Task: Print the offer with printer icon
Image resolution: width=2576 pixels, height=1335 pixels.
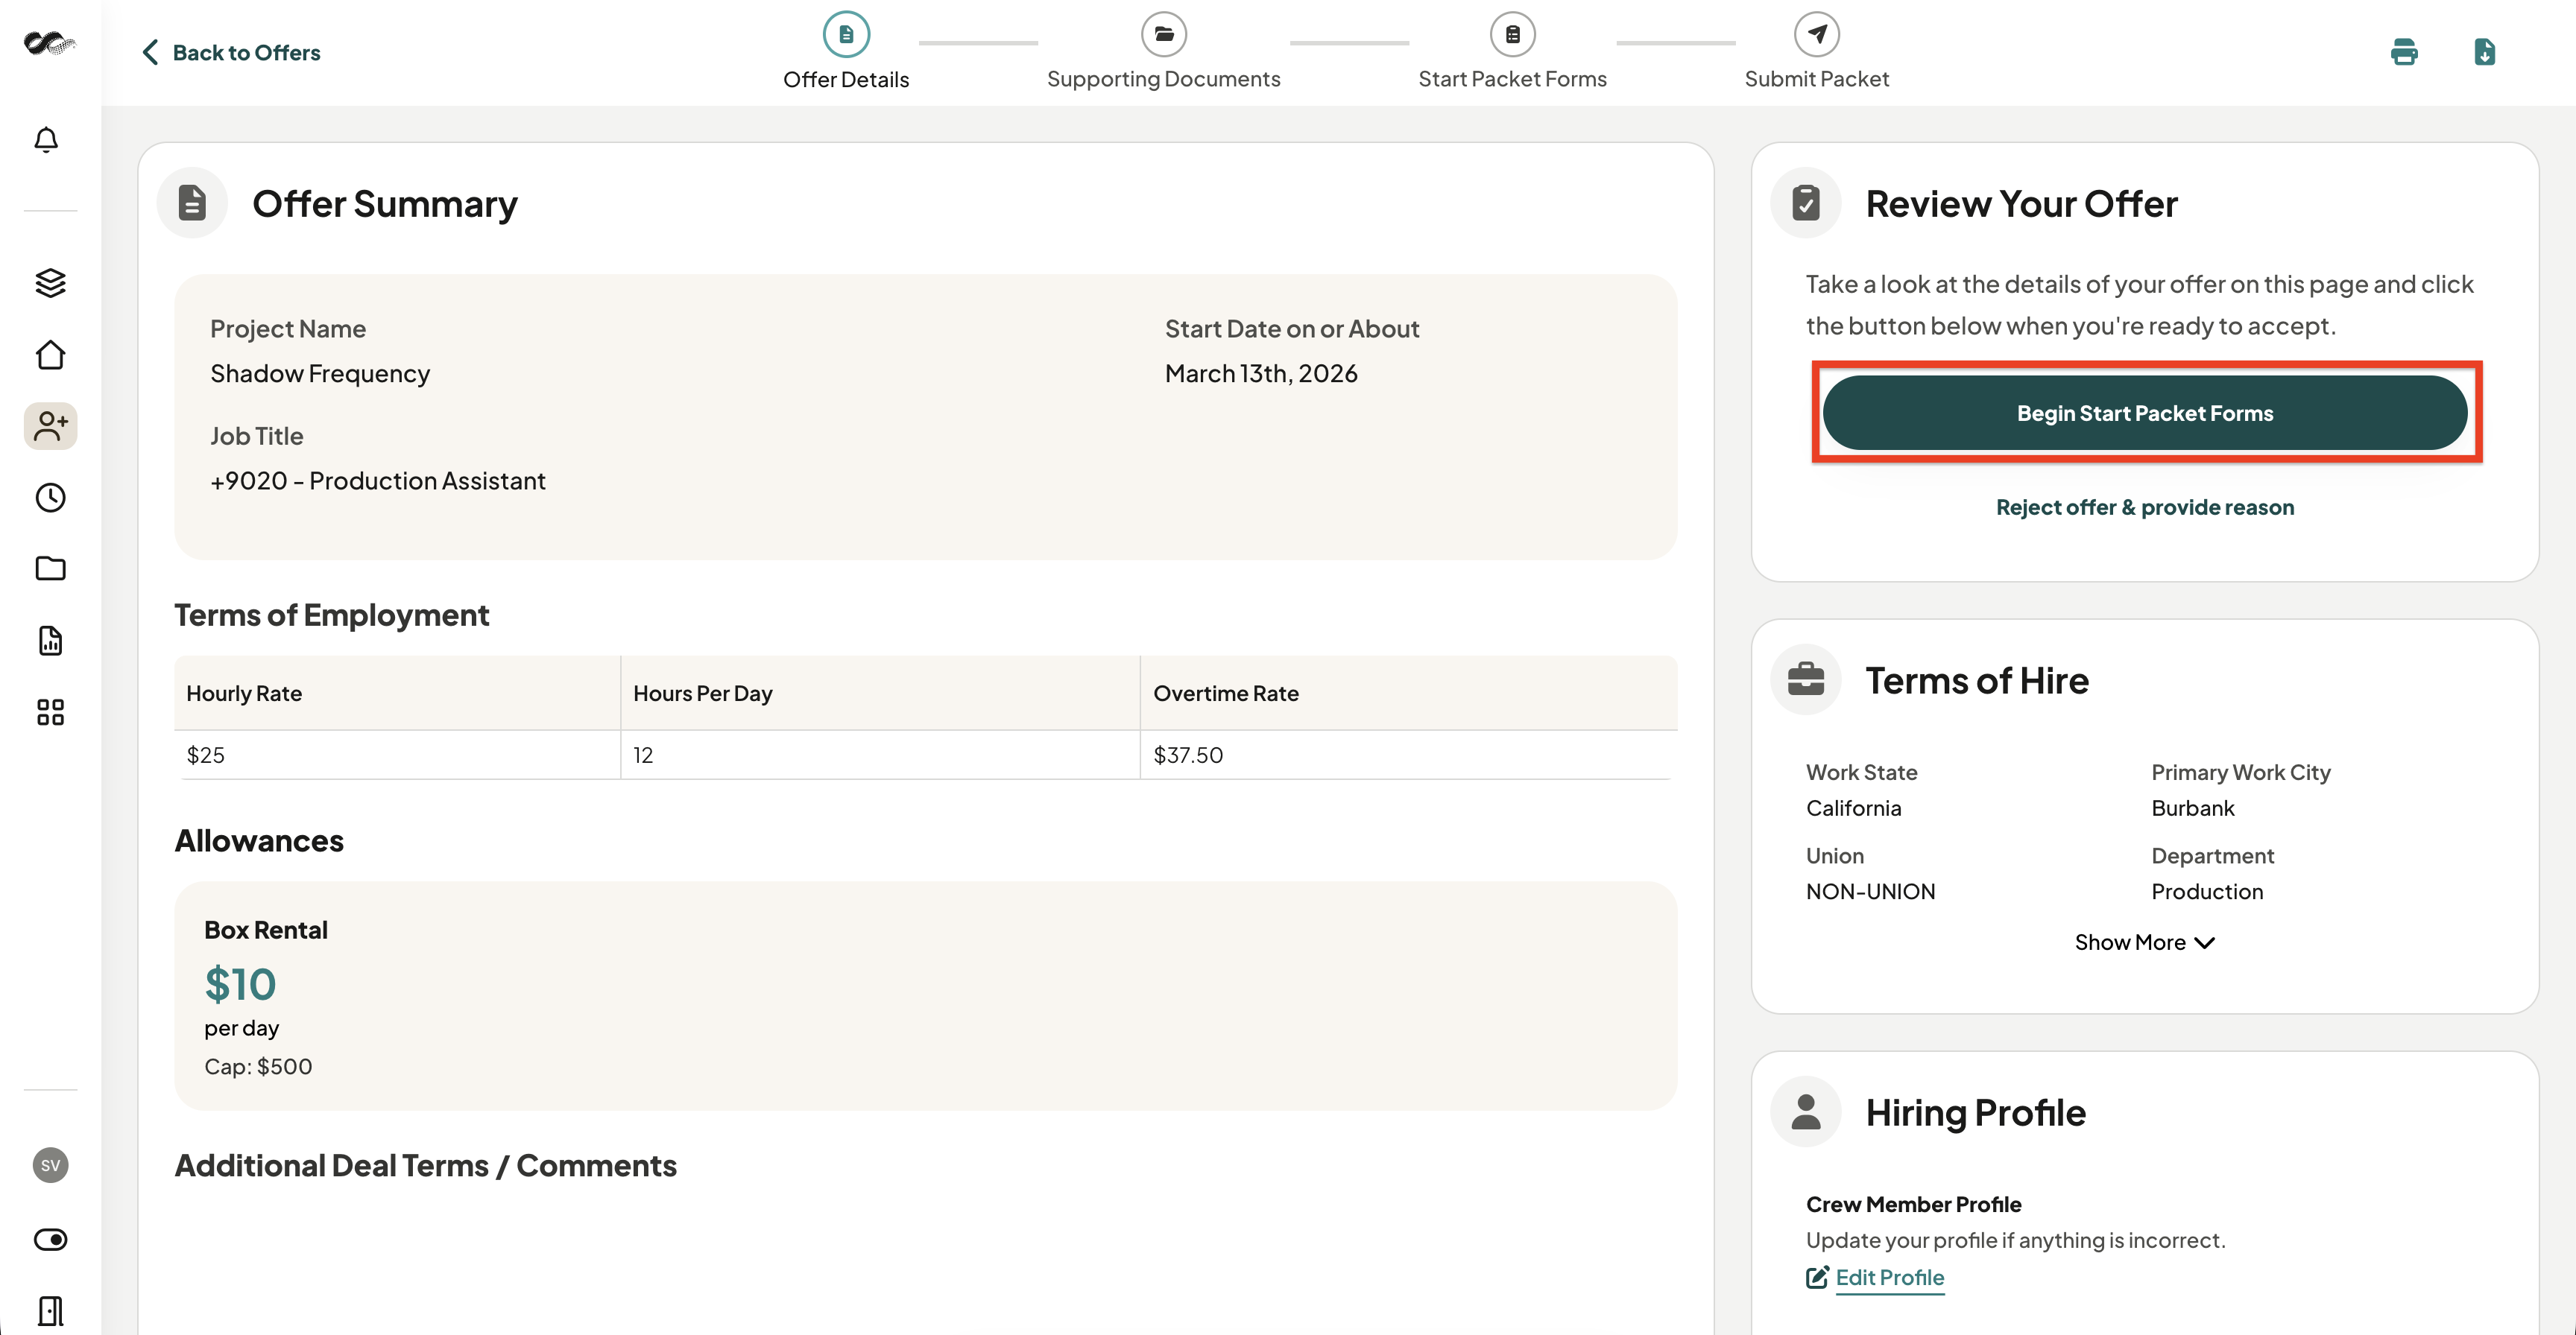Action: click(2404, 52)
